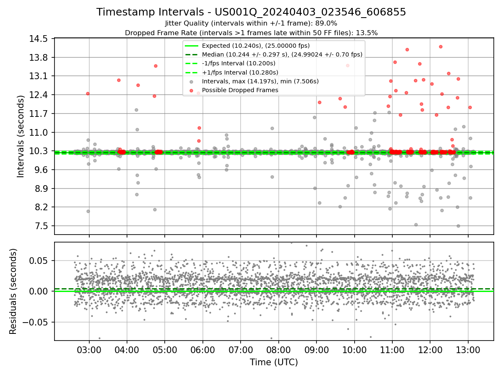503x377 pixels.
Task: Click the solid green line sample in the legend
Action: pyautogui.click(x=192, y=46)
